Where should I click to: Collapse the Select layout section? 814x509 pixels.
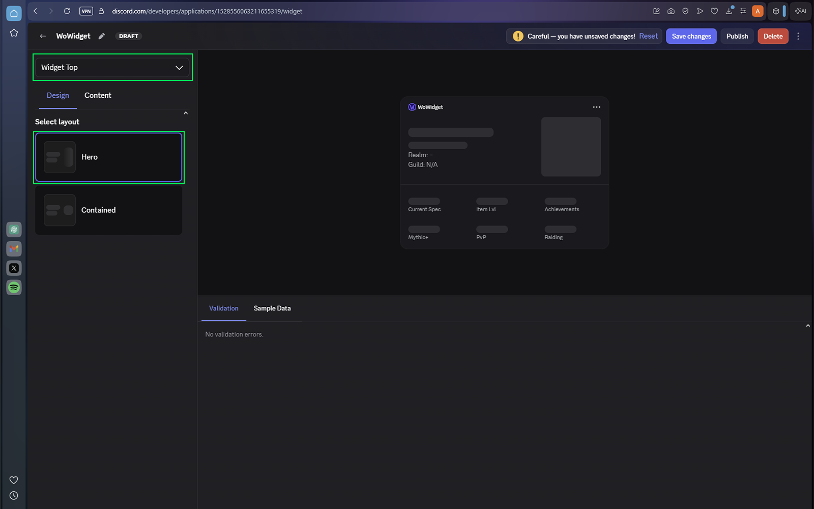(186, 113)
